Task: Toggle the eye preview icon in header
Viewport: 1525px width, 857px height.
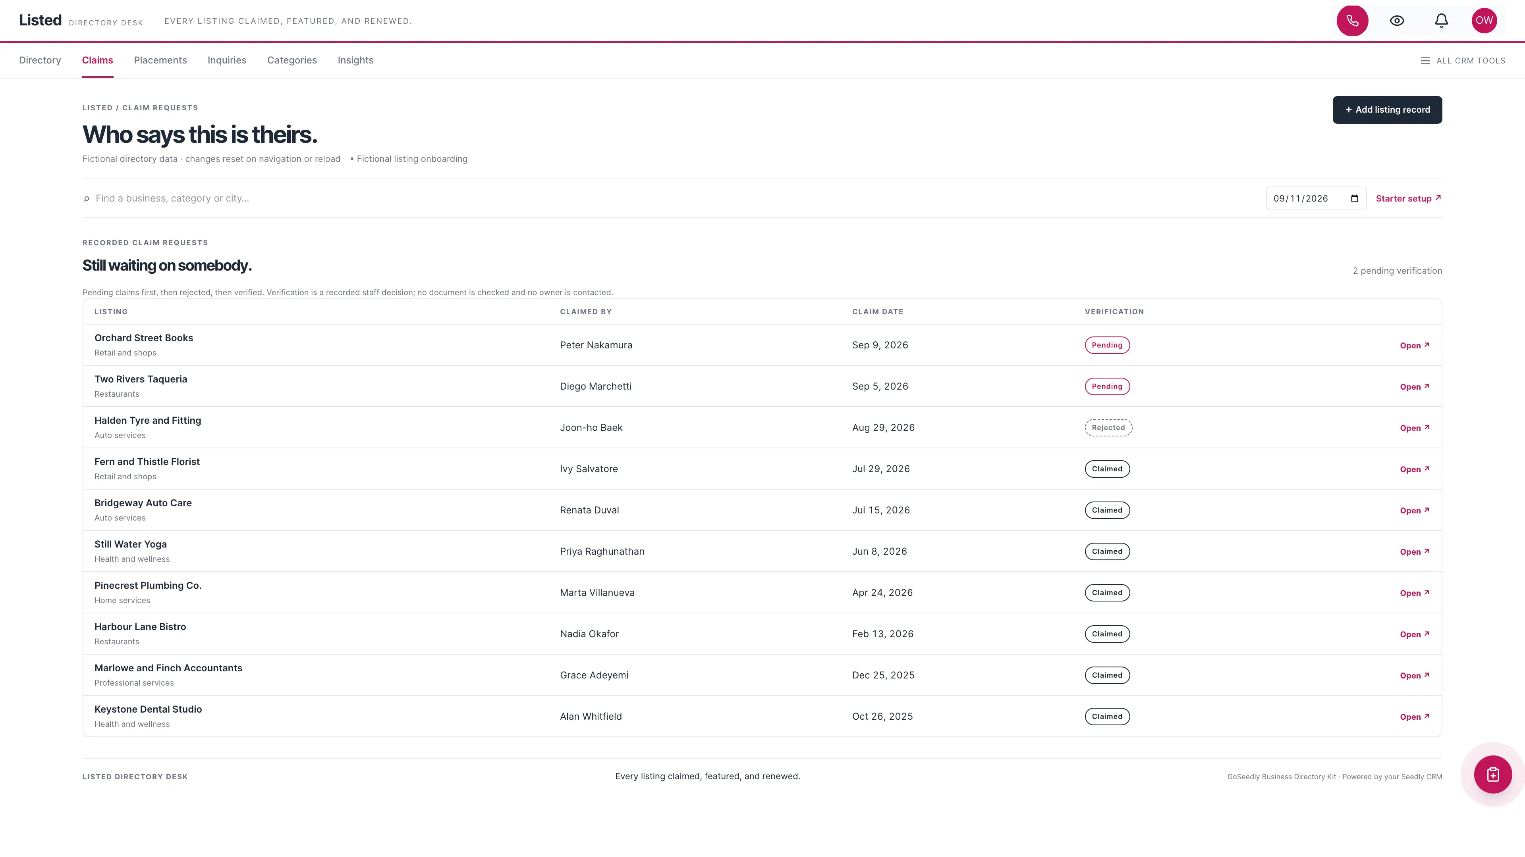Action: [x=1397, y=21]
